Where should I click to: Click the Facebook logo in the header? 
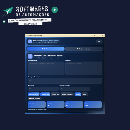[x=30, y=41]
